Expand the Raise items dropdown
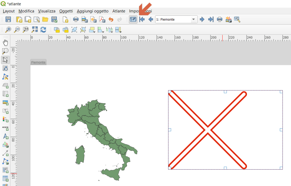Viewport: 291px width, 186px height. pos(92,29)
